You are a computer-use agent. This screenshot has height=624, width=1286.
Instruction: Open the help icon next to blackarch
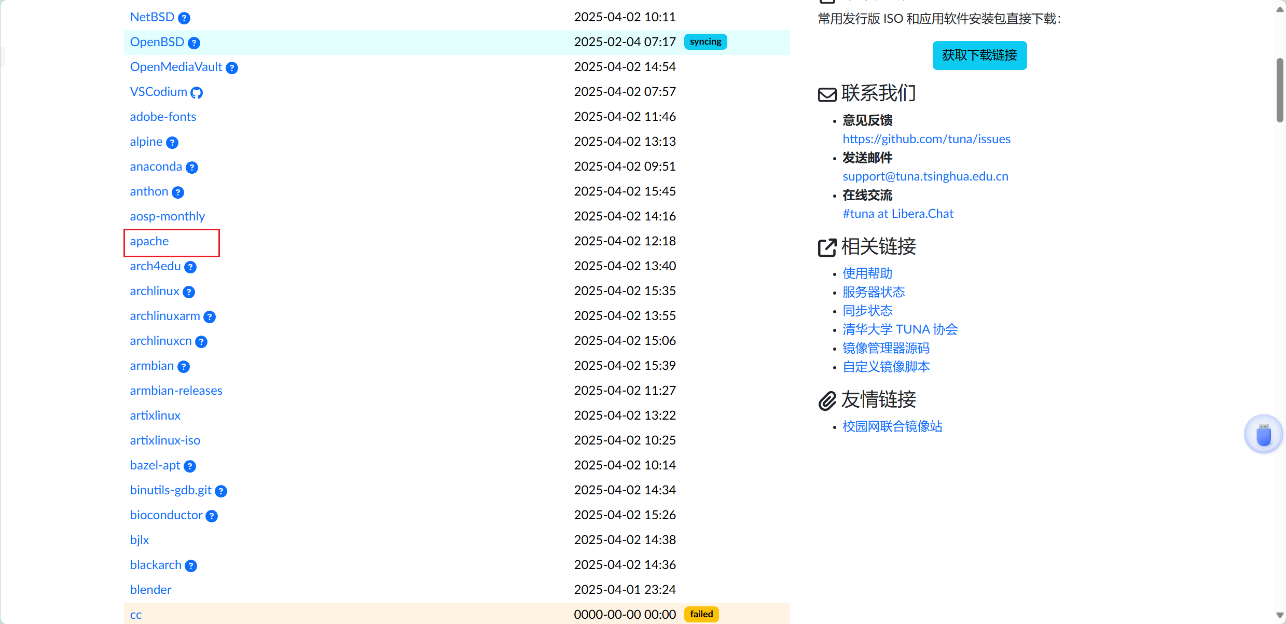pyautogui.click(x=190, y=565)
